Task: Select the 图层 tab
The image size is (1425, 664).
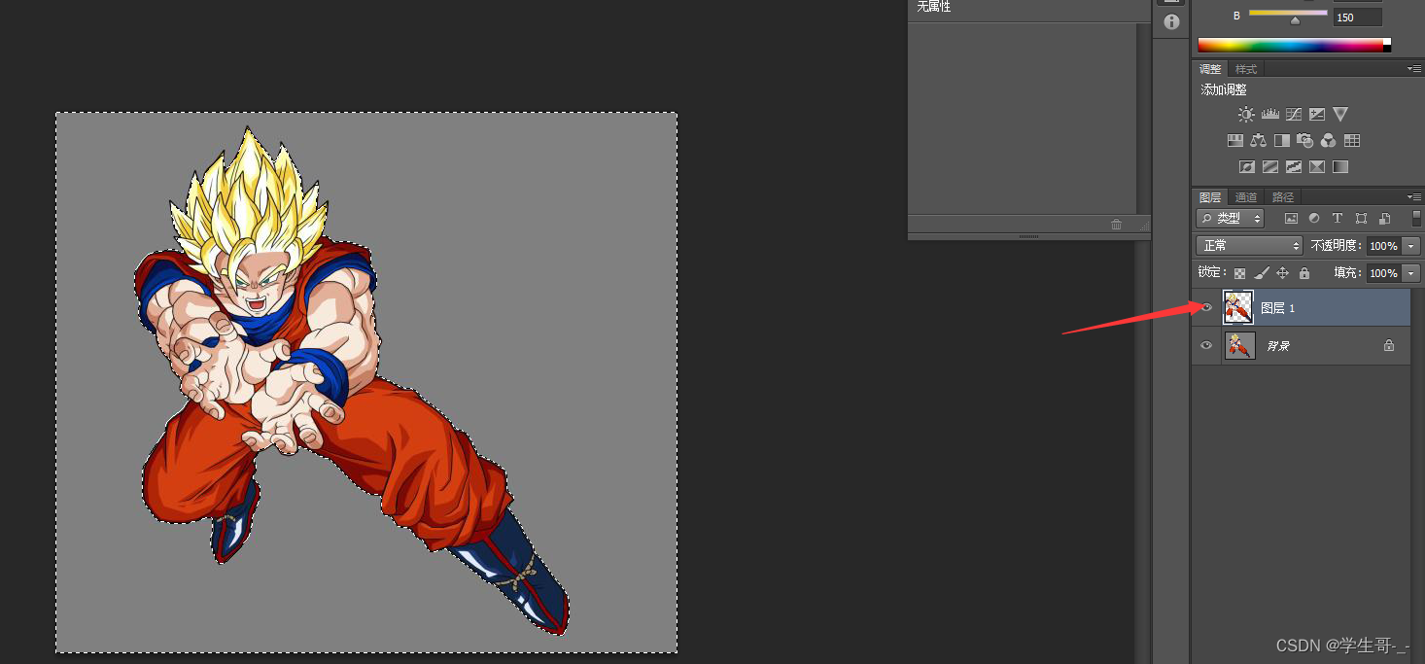Action: [x=1210, y=197]
